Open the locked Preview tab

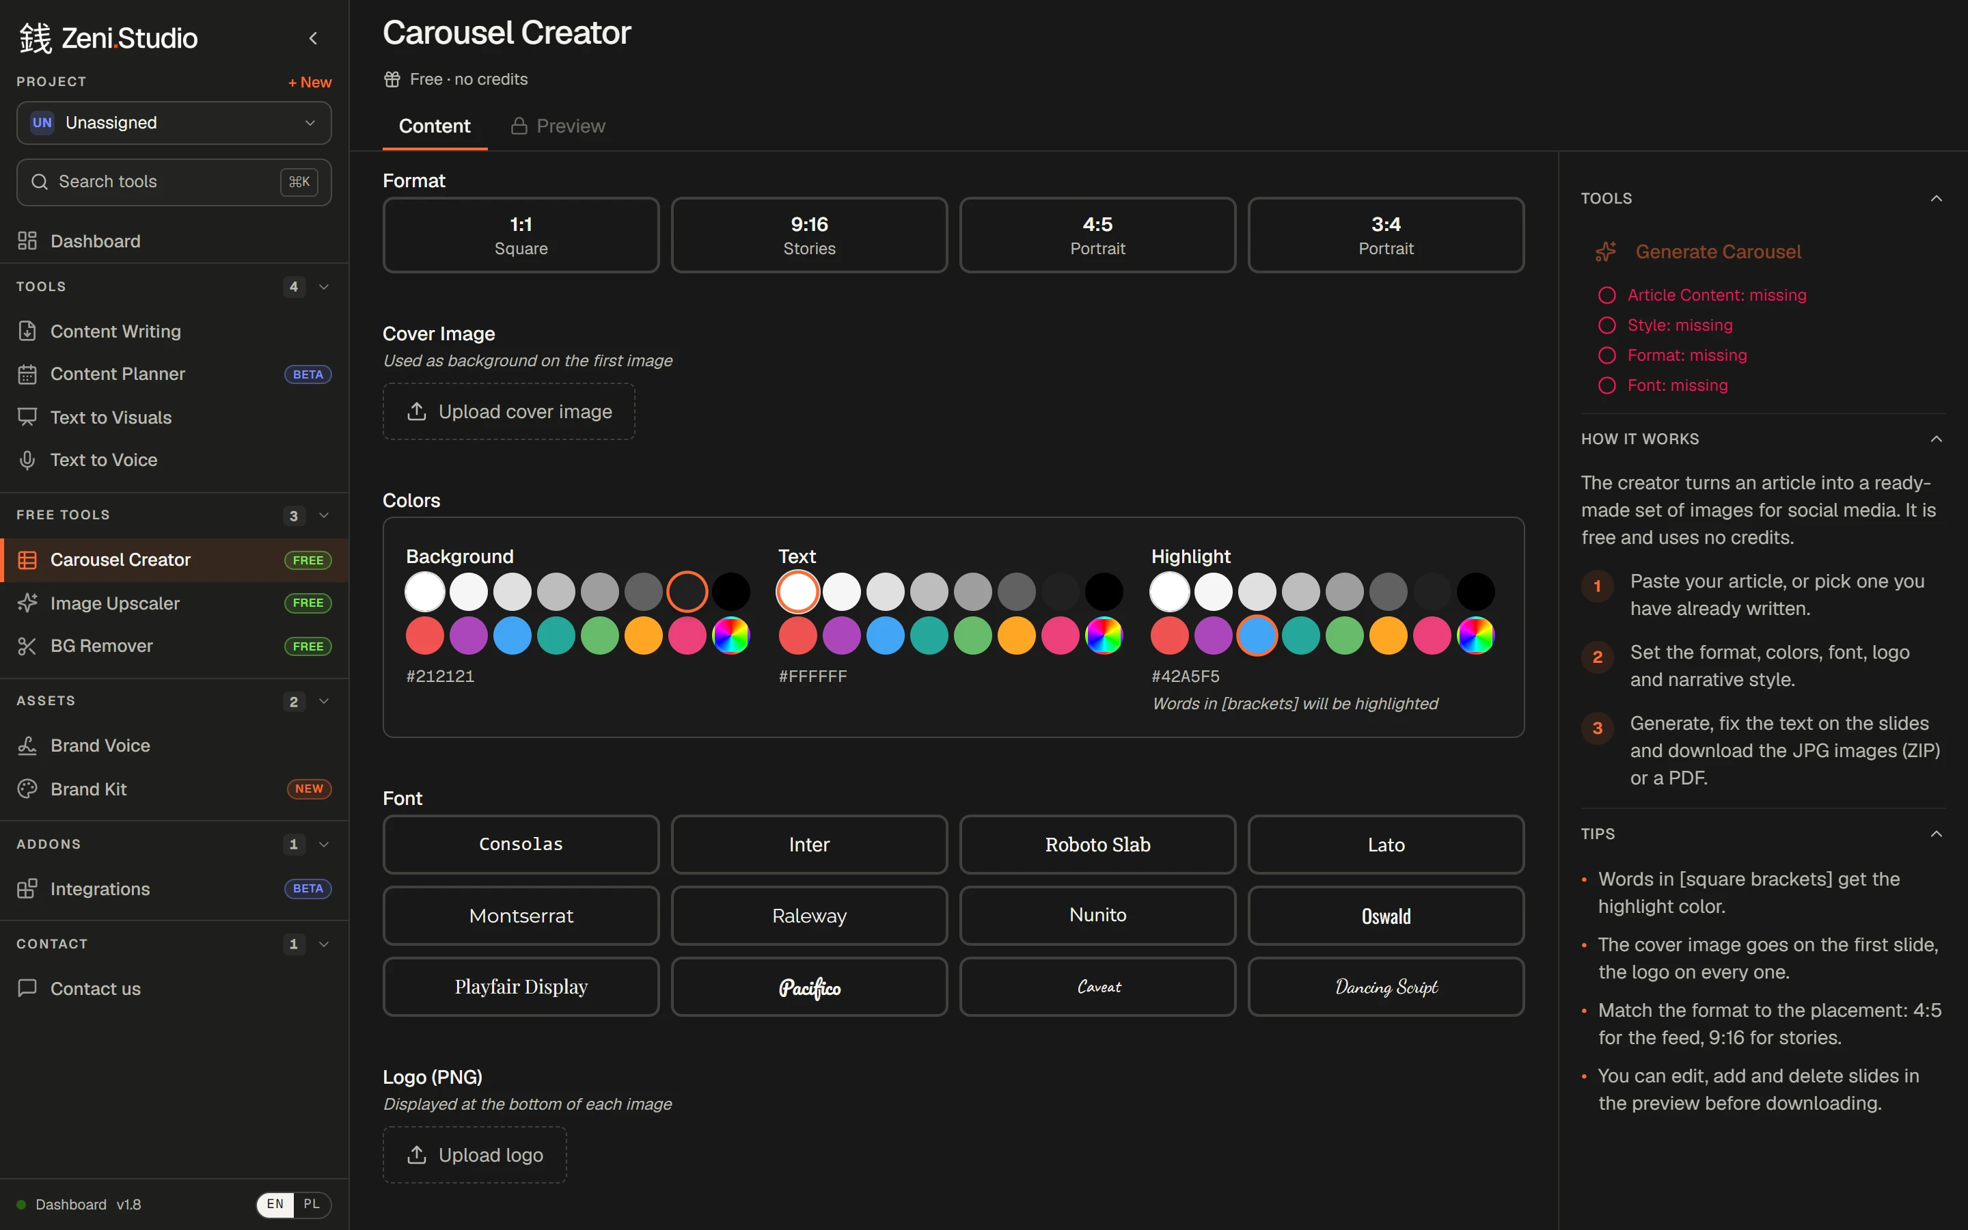pos(558,126)
